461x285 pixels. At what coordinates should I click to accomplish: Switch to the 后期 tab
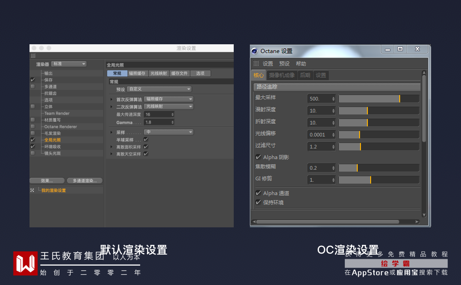coord(305,75)
